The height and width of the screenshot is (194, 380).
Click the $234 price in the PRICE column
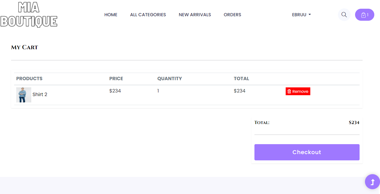[x=115, y=91]
